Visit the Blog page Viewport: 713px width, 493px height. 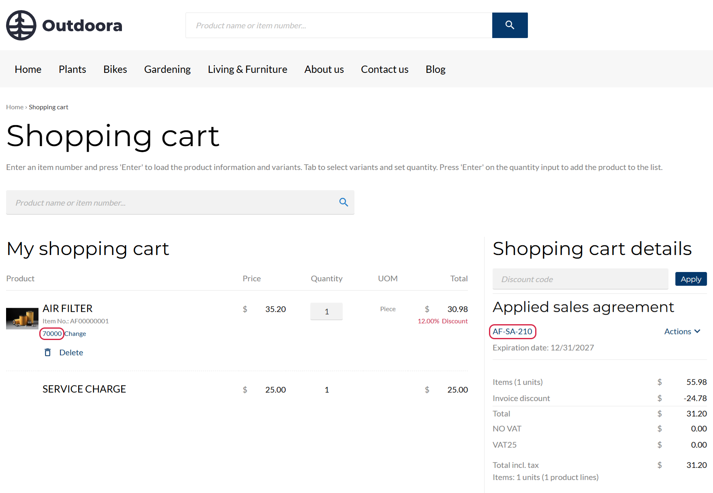(435, 69)
